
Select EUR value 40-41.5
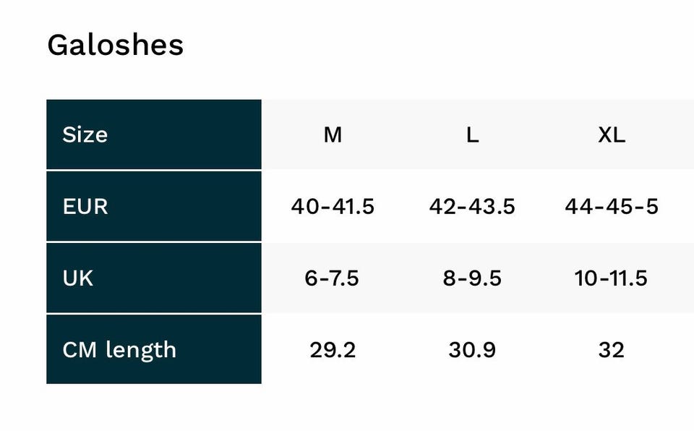point(333,206)
